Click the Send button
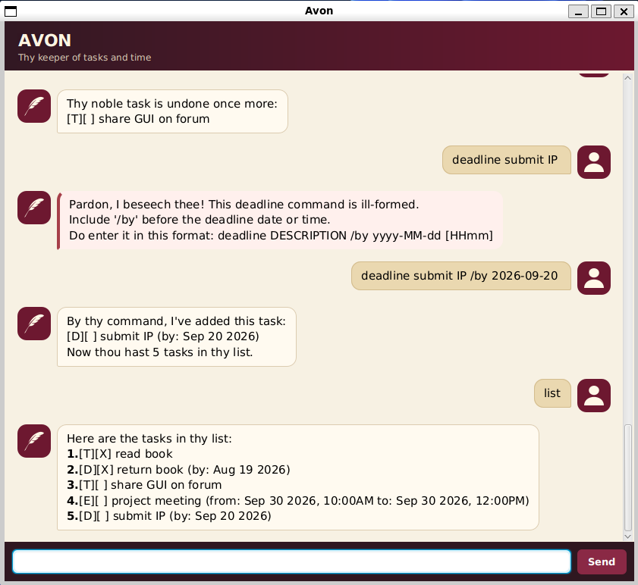The height and width of the screenshot is (585, 638). point(602,562)
